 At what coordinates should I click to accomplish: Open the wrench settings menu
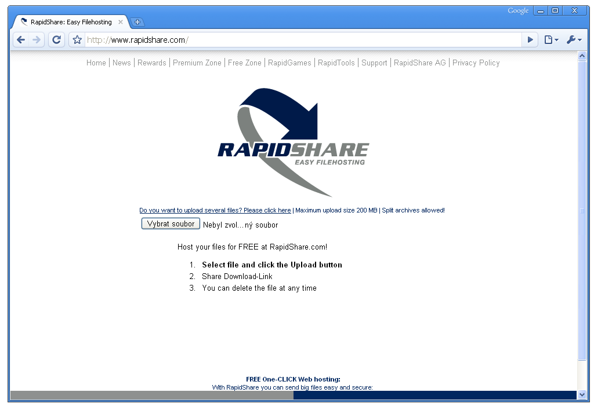[x=574, y=39]
